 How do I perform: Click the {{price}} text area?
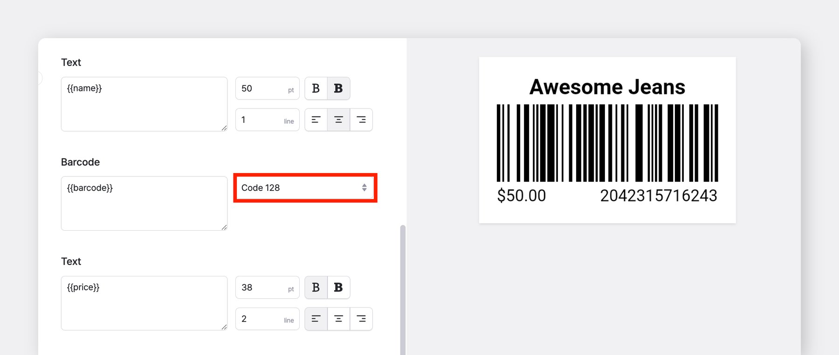144,303
